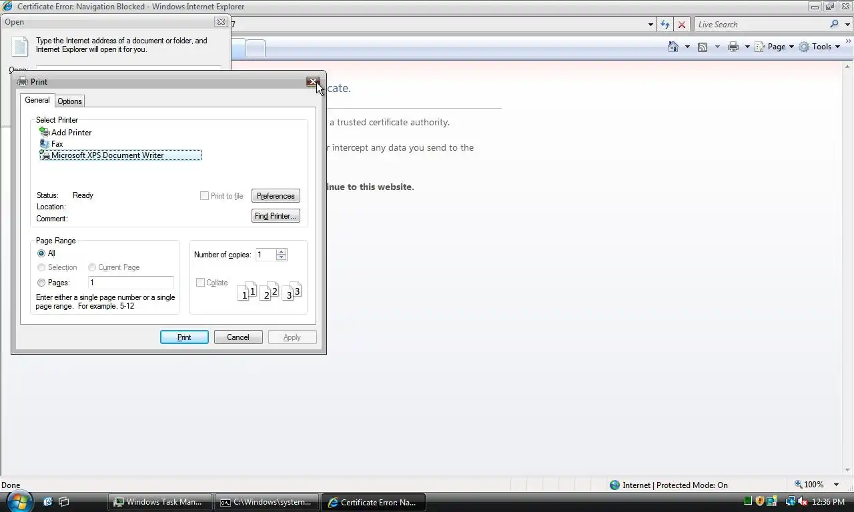Close the Open dialog with its X

point(221,22)
